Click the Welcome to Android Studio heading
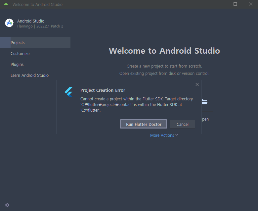258x211 pixels. tap(164, 51)
